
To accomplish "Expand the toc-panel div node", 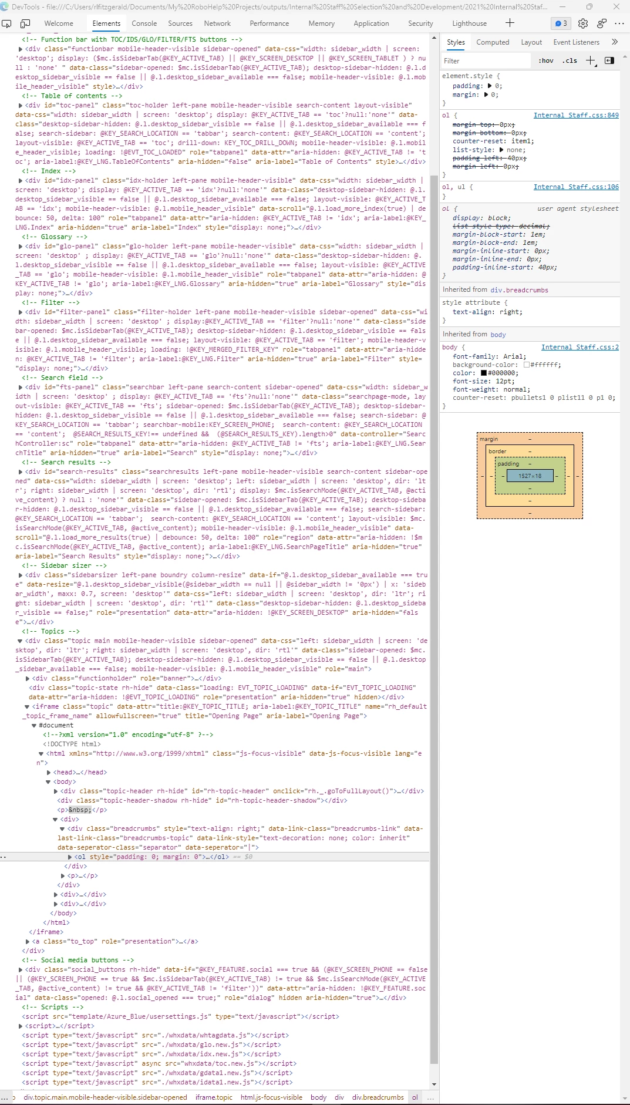I will (21, 106).
